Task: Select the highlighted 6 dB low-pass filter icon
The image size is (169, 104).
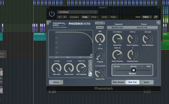Action: [90, 74]
